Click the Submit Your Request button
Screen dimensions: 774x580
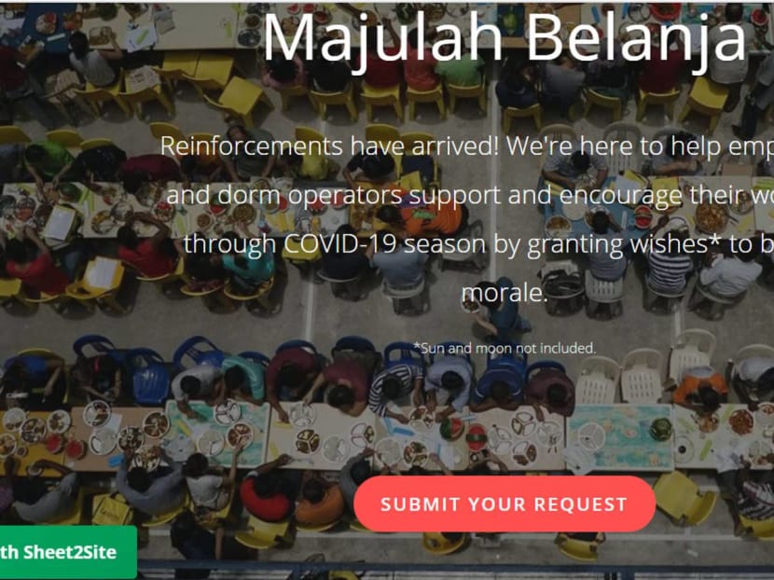tap(504, 504)
